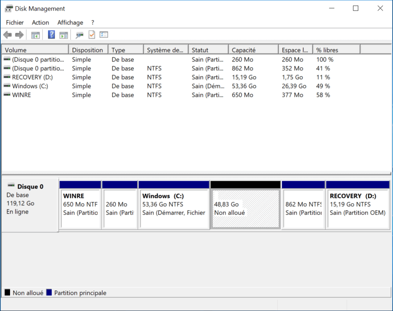Click the disk connection toolbar icon
Screen dimensions: 393x311
click(80, 35)
